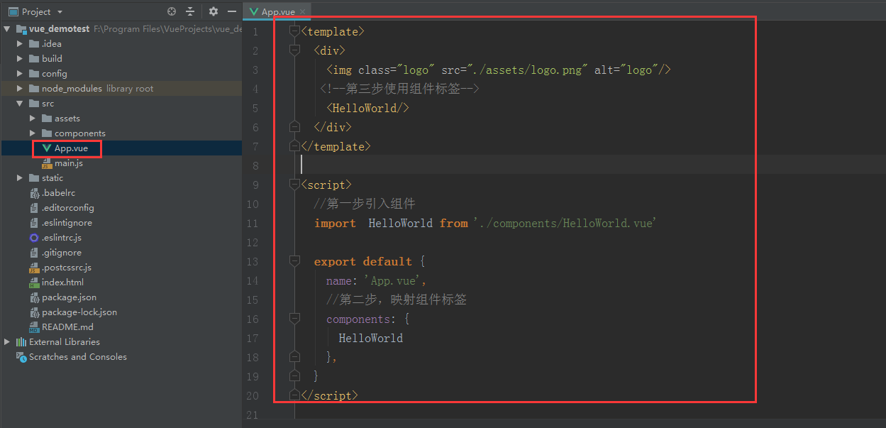
Task: Click the .eslintrc.js file icon
Action: (34, 238)
